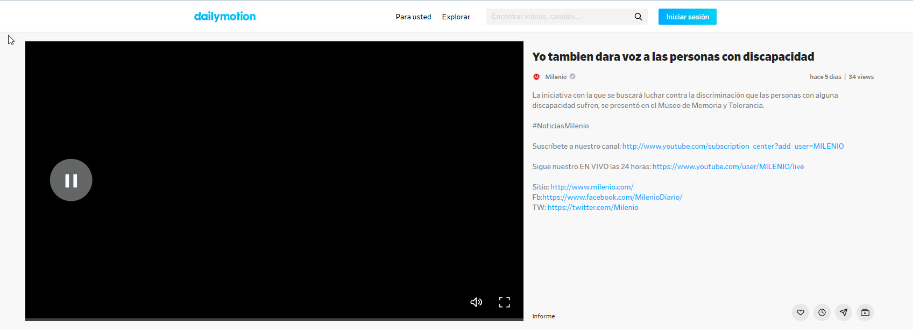
Task: Like the video with the heart icon
Action: click(x=801, y=312)
